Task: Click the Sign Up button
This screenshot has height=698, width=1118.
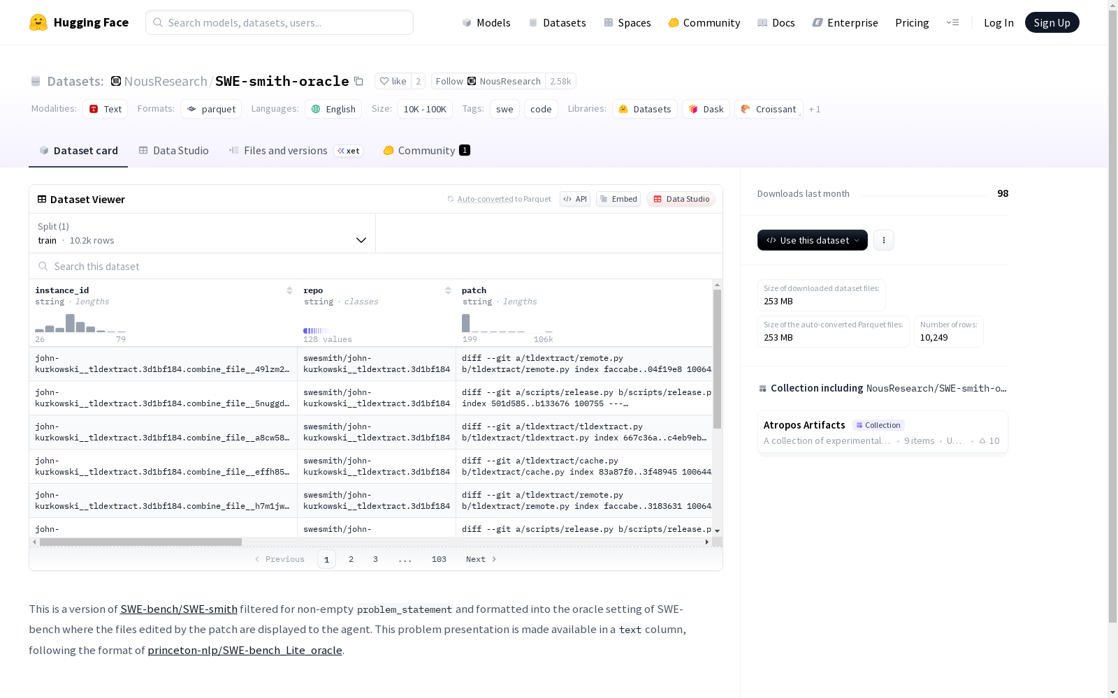Action: [1052, 22]
